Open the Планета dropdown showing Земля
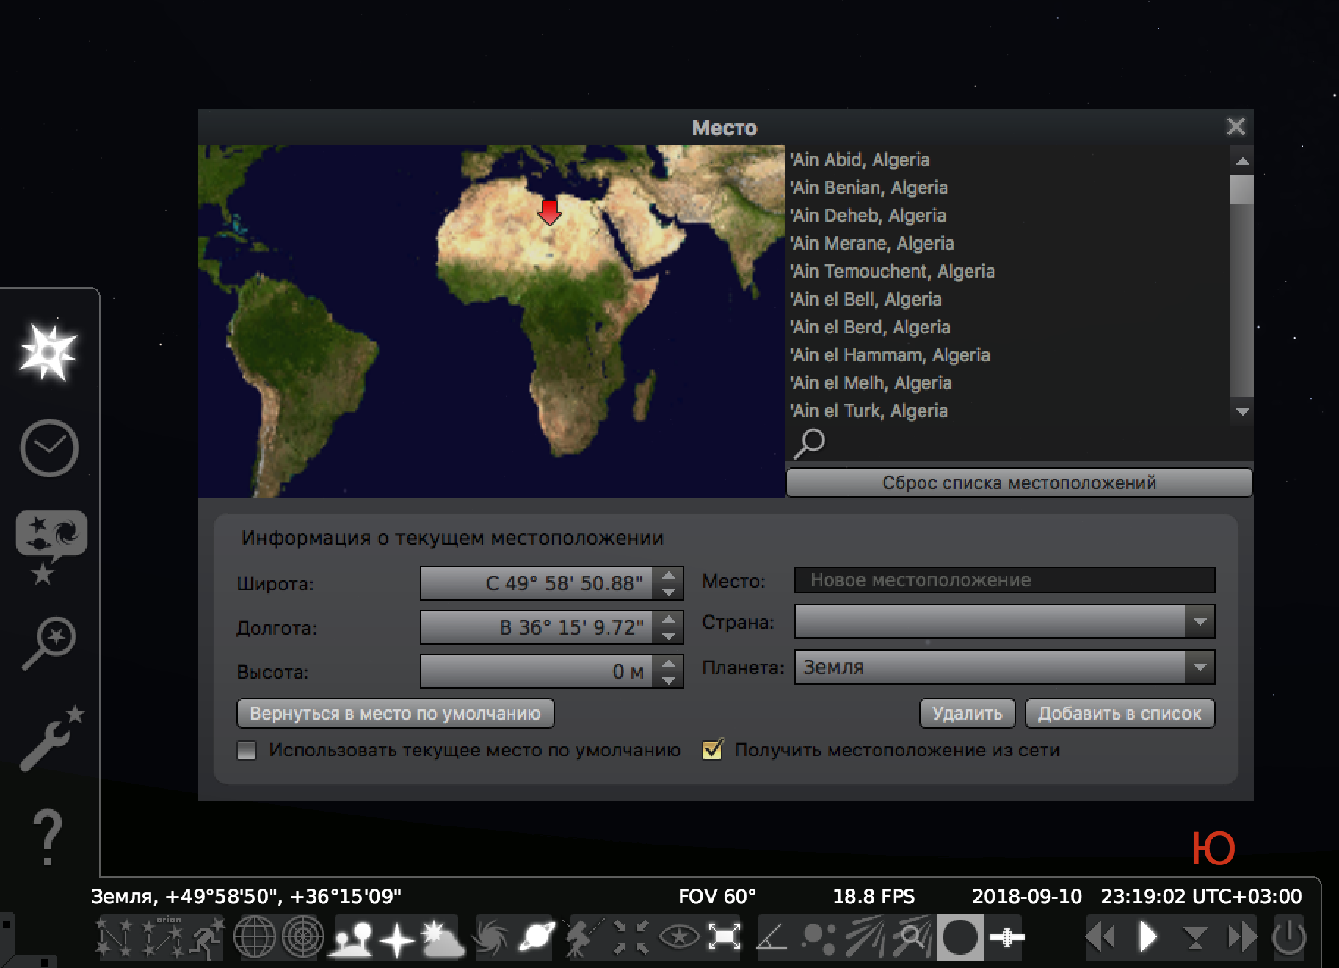 point(1200,668)
